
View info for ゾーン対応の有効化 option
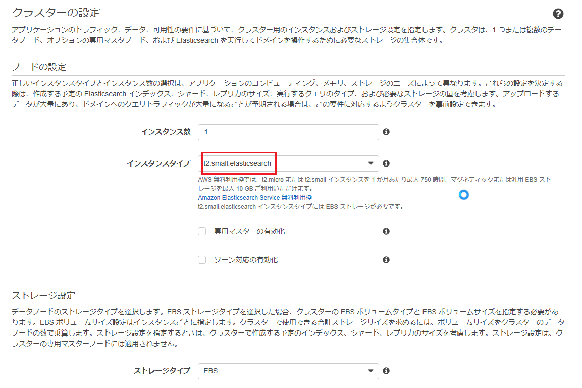(386, 260)
